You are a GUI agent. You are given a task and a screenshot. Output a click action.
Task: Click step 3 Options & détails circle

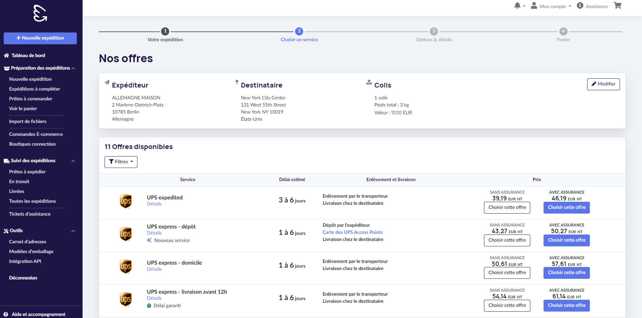(x=434, y=31)
